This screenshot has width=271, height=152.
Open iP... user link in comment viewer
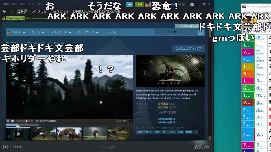coord(260,37)
